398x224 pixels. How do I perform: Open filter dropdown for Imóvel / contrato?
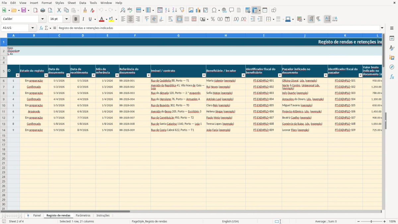pyautogui.click(x=204, y=75)
